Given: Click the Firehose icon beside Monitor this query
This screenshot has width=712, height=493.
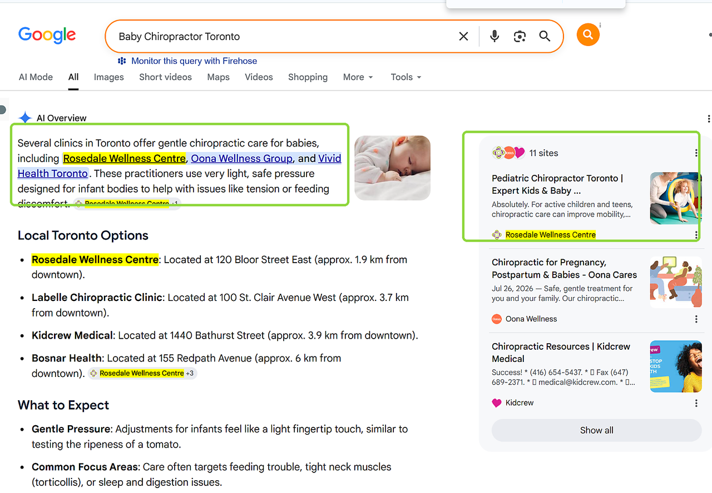Looking at the screenshot, I should [x=122, y=61].
